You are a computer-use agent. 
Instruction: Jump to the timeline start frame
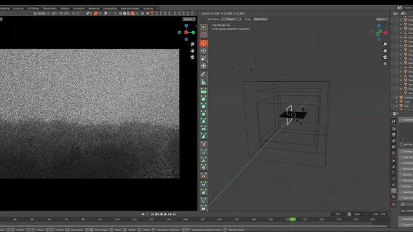[152, 214]
